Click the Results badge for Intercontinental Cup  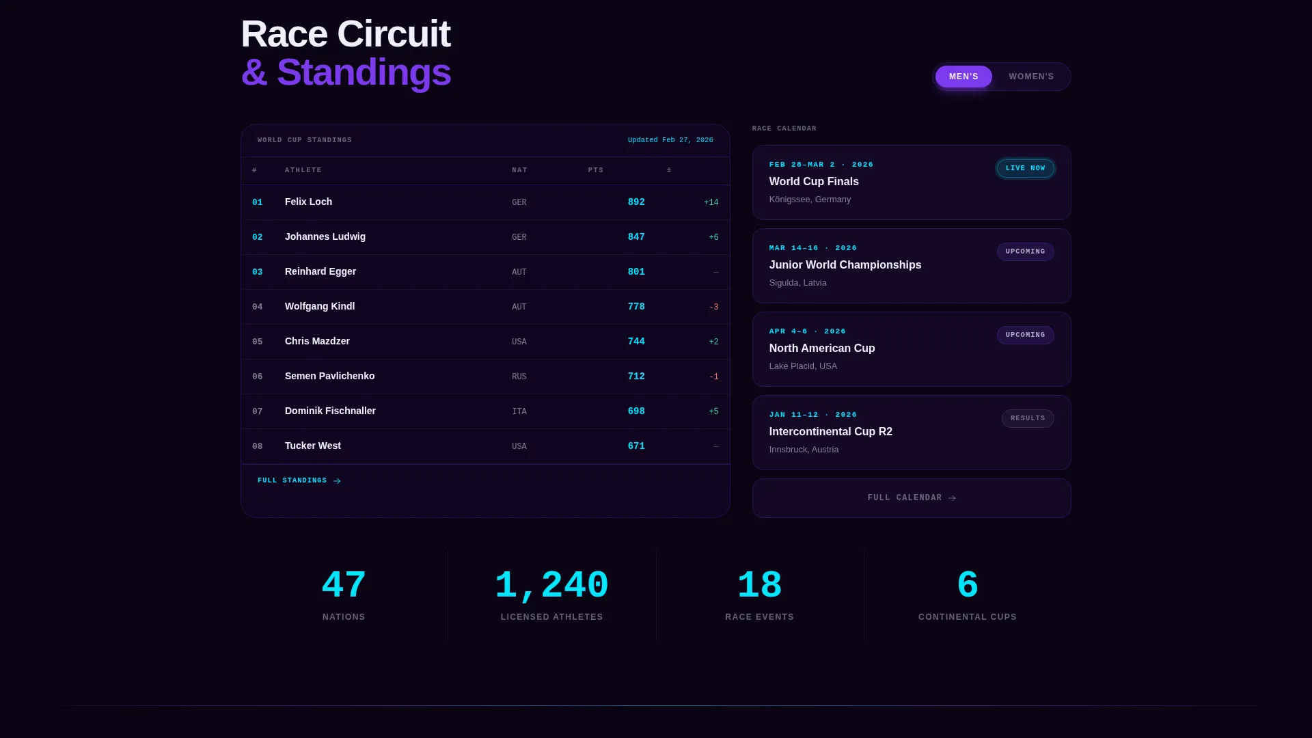point(1028,418)
